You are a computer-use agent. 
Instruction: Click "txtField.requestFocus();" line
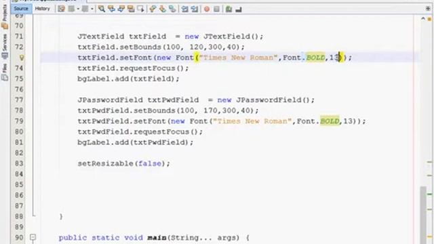133,68
